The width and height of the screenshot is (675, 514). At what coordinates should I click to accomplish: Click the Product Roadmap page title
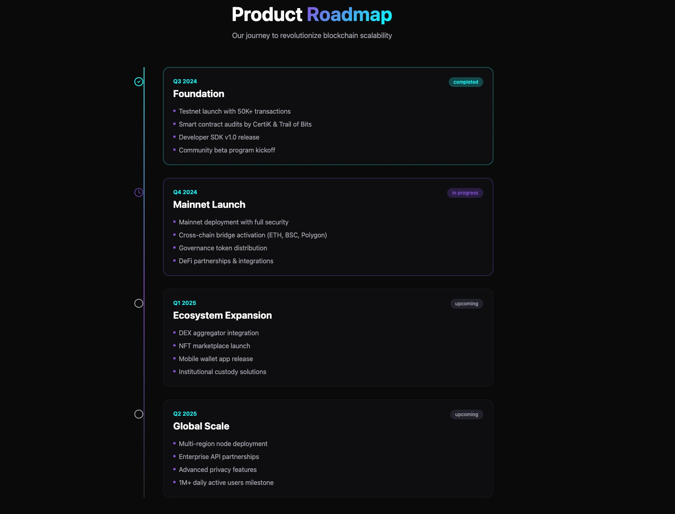[312, 15]
